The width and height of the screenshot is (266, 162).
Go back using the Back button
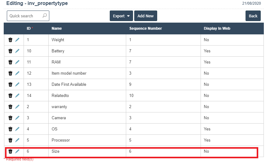tap(253, 16)
